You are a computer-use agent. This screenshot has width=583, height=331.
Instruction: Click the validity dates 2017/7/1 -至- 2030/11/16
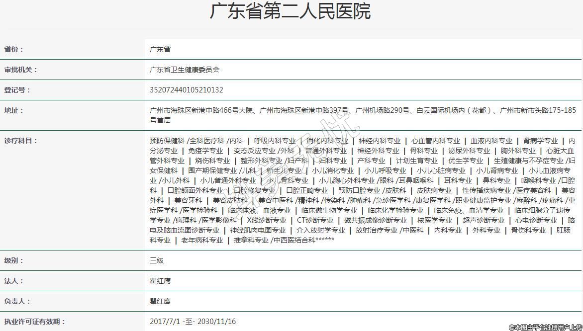(x=193, y=322)
